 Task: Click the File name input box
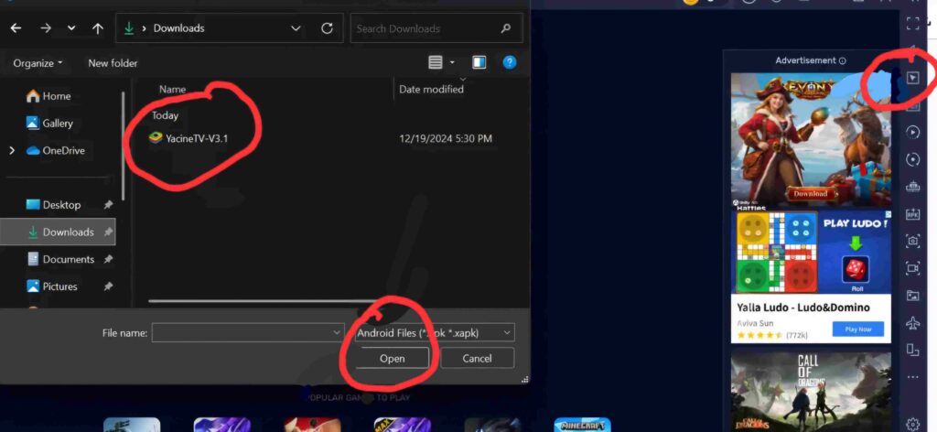[247, 333]
